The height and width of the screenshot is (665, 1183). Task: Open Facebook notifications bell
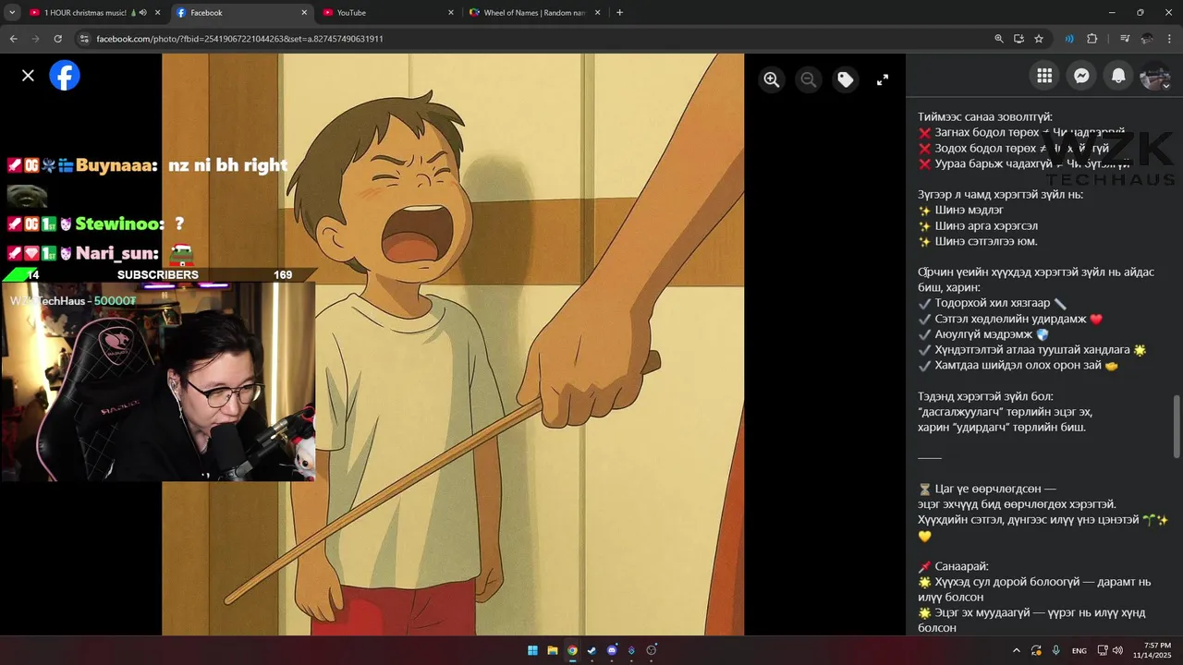[1118, 76]
